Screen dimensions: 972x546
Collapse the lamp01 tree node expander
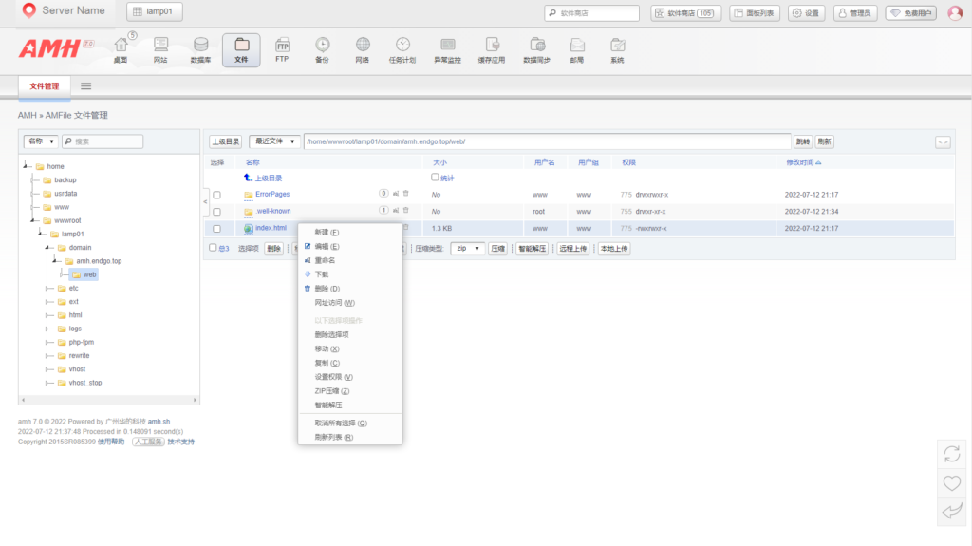tap(41, 234)
